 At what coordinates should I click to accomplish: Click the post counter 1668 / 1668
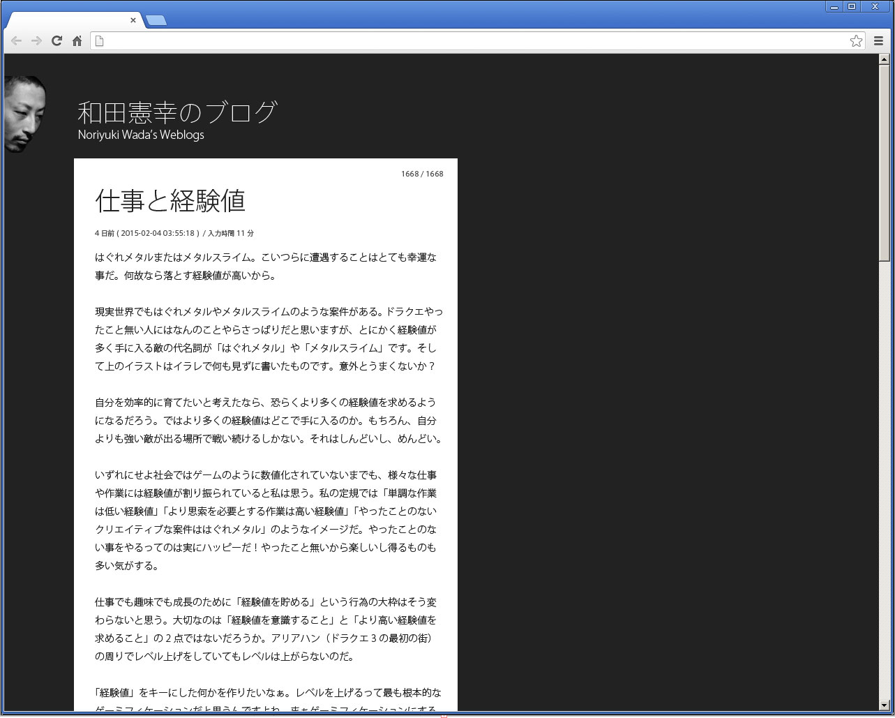(422, 174)
